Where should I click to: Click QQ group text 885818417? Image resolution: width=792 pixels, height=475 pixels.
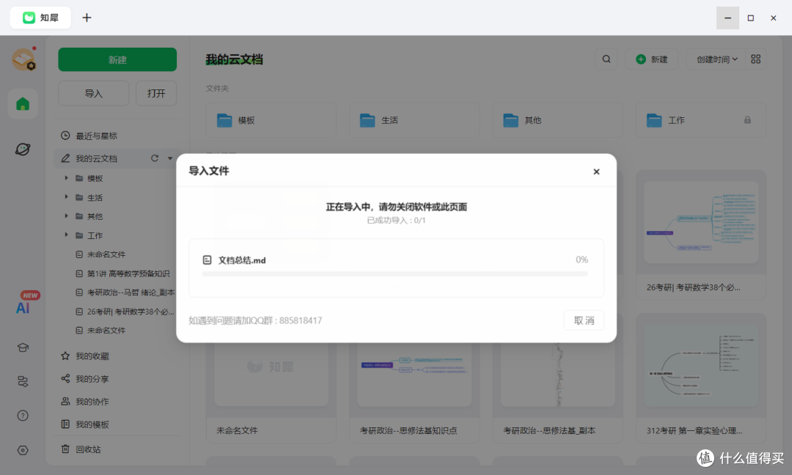(x=301, y=320)
